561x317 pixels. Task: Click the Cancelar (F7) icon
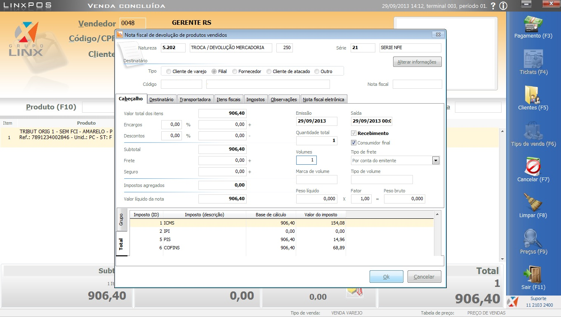pyautogui.click(x=533, y=167)
